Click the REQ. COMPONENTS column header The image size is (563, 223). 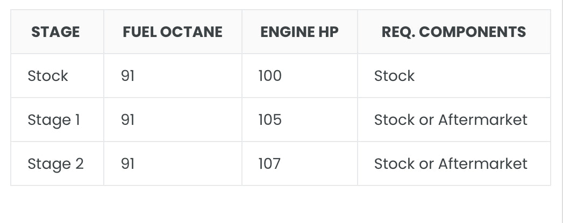click(x=453, y=32)
